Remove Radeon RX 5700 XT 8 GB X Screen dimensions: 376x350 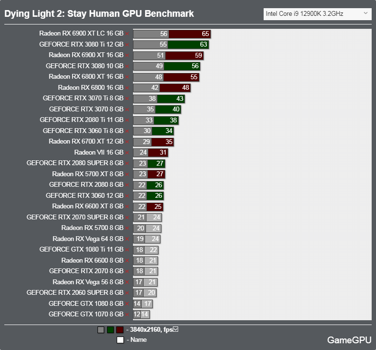127,174
